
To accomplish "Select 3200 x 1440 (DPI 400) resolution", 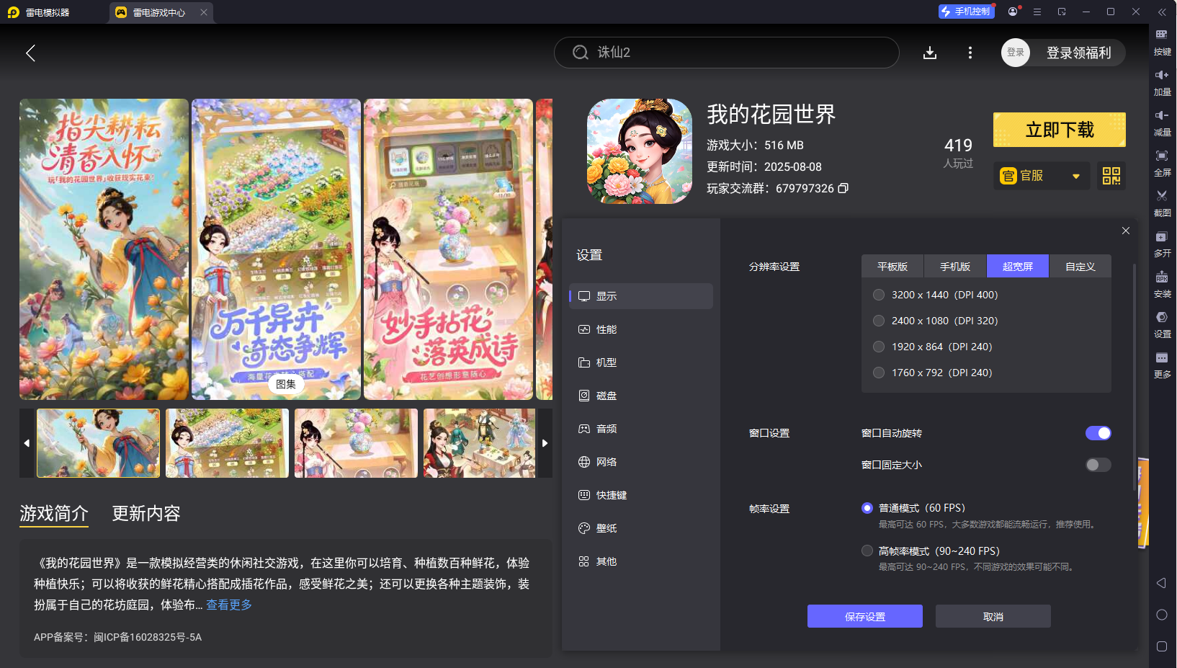I will pyautogui.click(x=879, y=295).
